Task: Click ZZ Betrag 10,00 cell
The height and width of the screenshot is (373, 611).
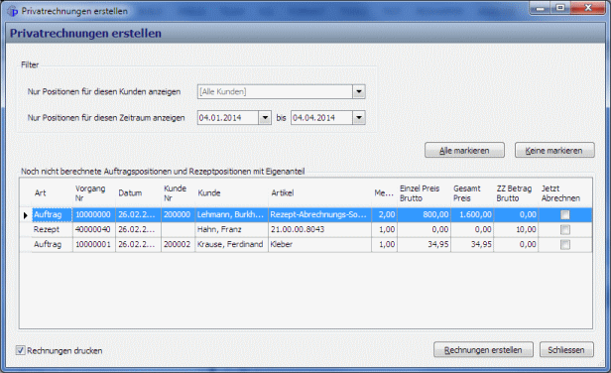Action: coord(516,229)
